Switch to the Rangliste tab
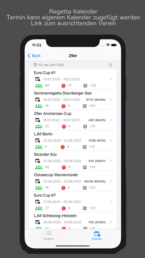 pos(49,235)
